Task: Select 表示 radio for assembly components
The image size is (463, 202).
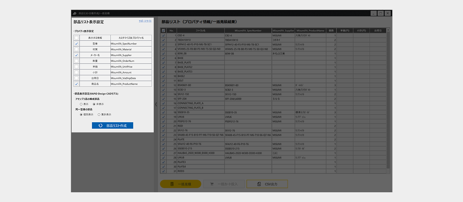Action: 81,104
